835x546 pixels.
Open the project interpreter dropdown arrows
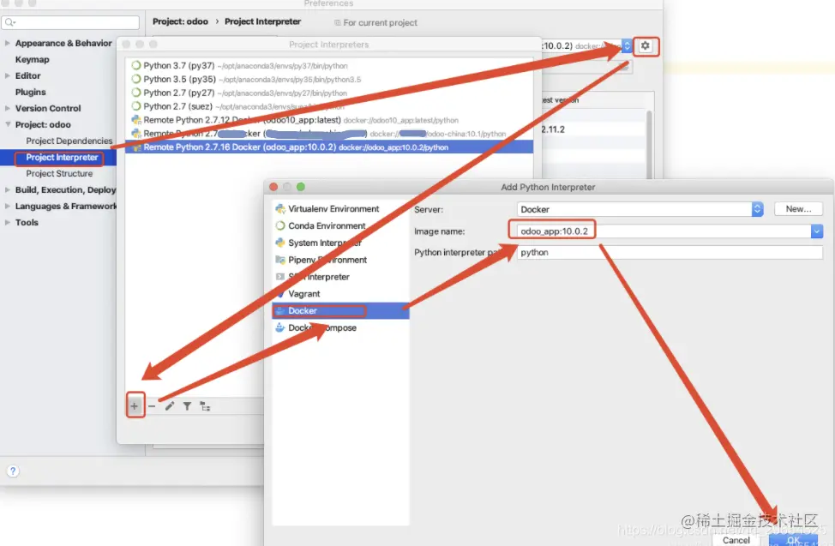tap(627, 45)
